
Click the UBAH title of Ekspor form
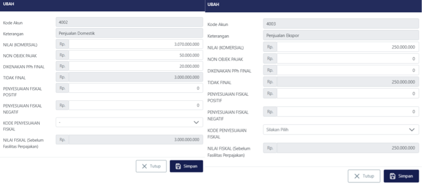[x=213, y=4]
